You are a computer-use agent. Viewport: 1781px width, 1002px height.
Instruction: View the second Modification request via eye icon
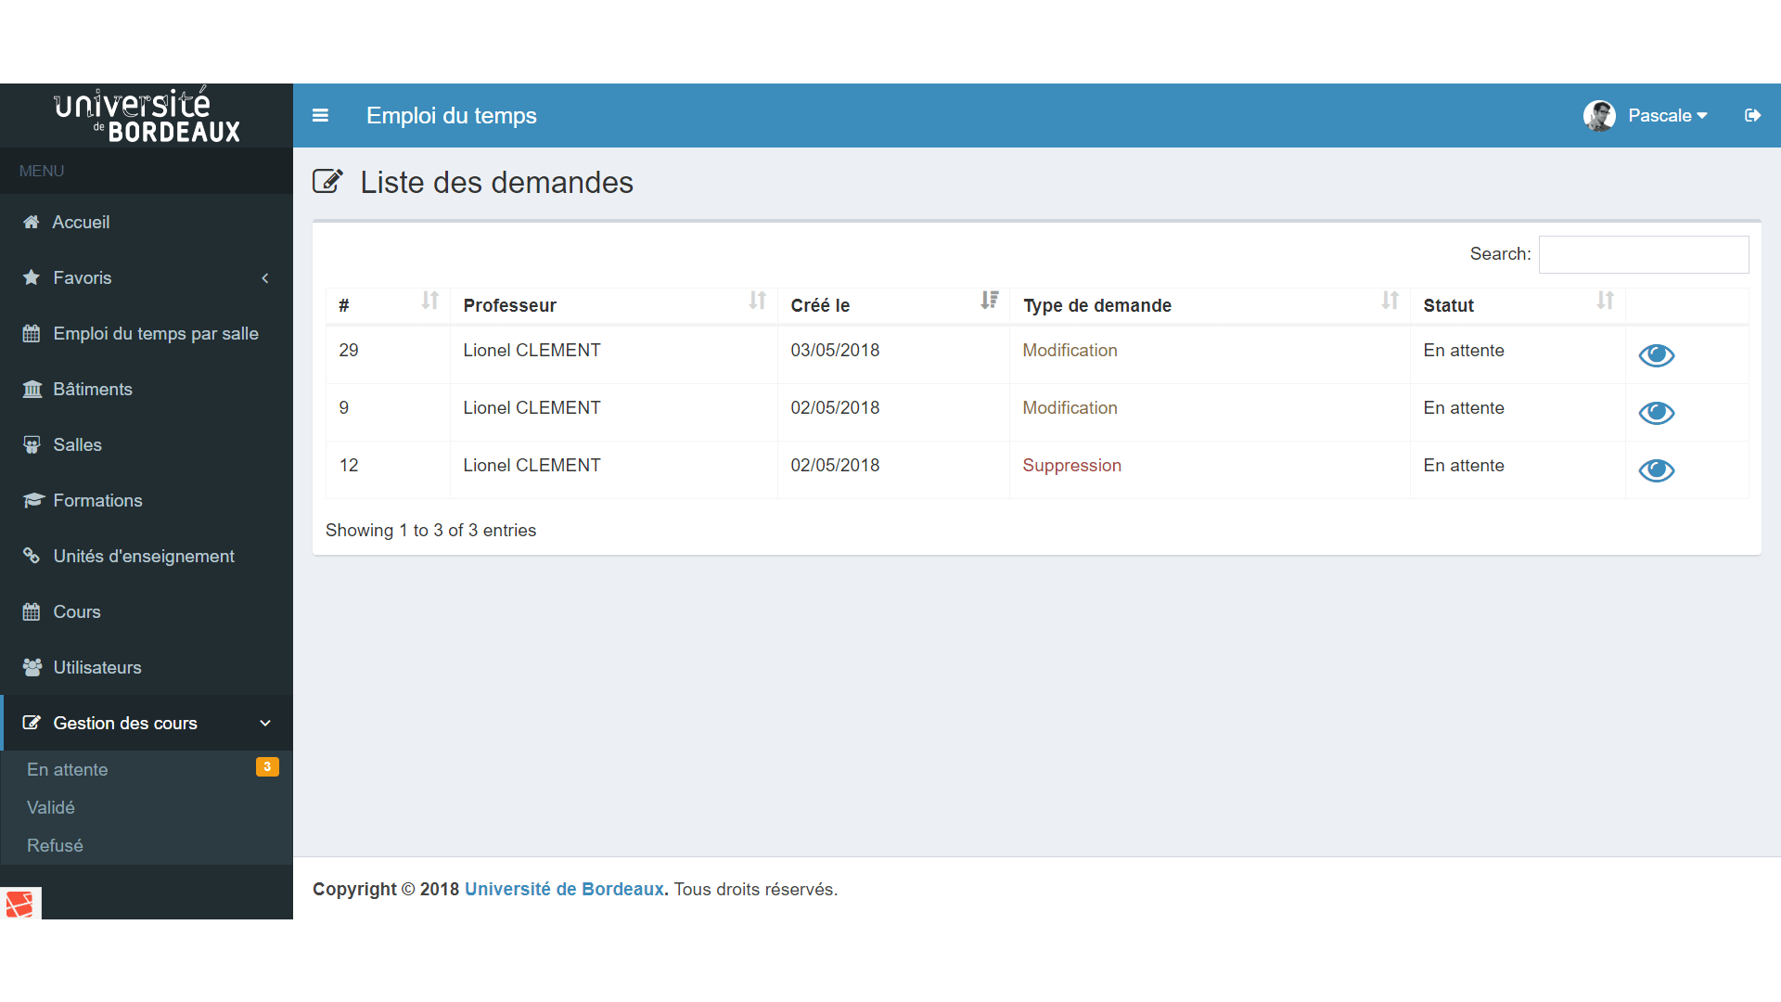pyautogui.click(x=1657, y=413)
